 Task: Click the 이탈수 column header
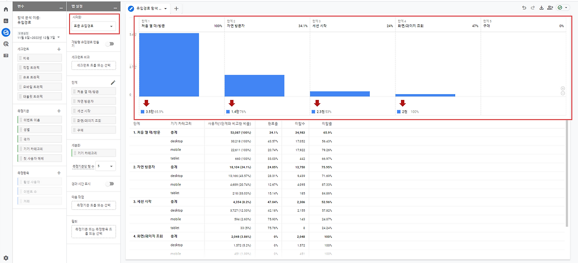(300, 123)
